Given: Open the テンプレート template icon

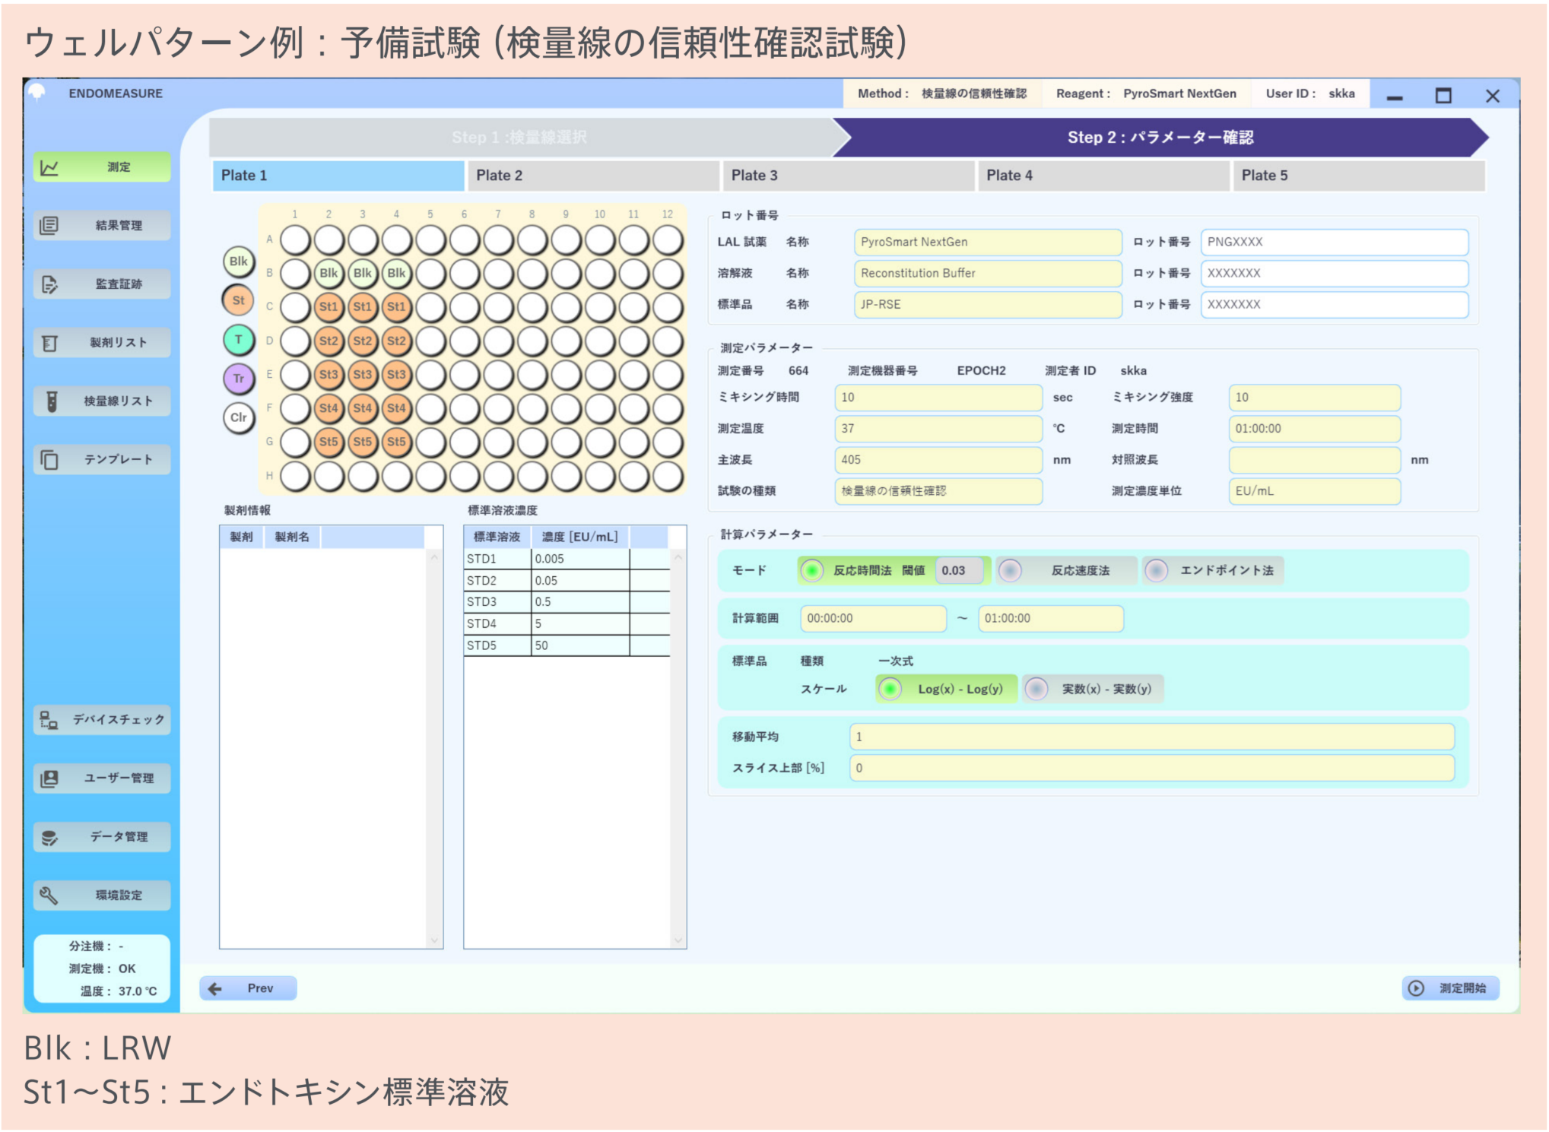Looking at the screenshot, I should point(50,460).
